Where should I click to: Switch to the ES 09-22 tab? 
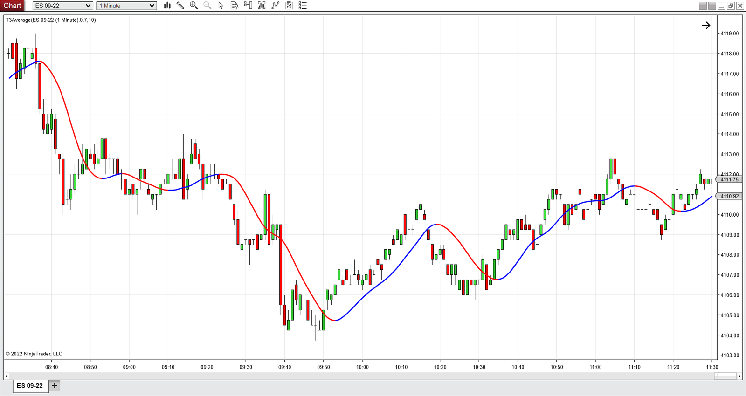click(30, 386)
